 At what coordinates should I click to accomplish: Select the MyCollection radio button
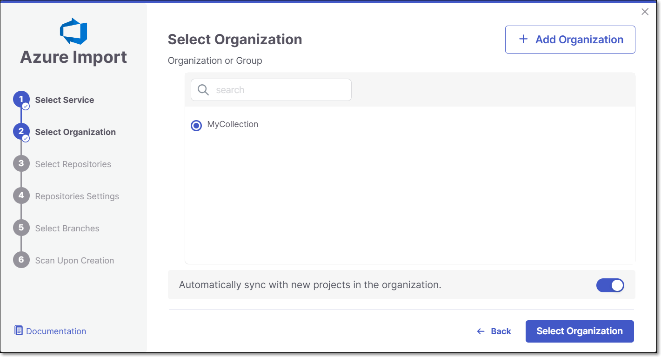pyautogui.click(x=196, y=125)
